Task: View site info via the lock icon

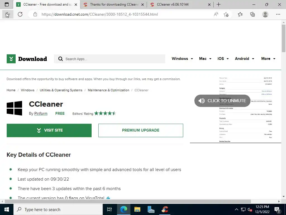Action: [x=35, y=15]
